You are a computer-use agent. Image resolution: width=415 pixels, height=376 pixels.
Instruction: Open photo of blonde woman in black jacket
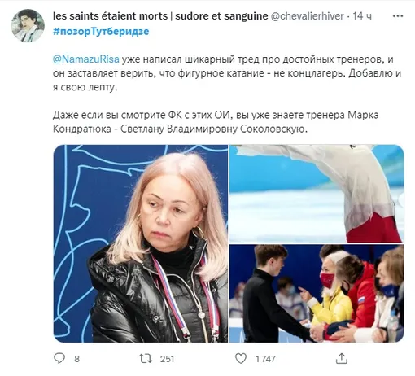(141, 243)
